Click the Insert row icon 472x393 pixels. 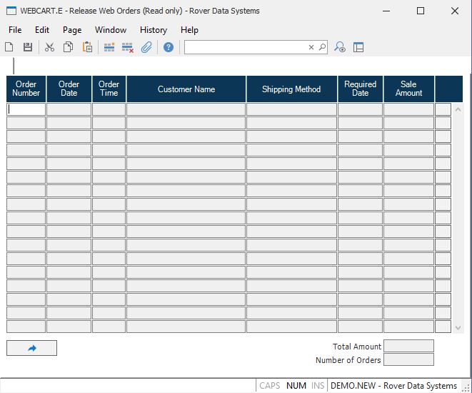109,47
